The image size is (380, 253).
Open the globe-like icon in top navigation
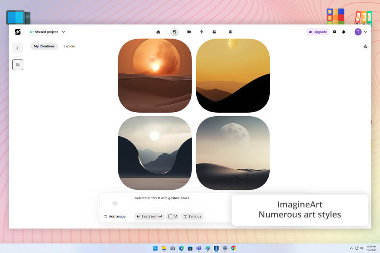pyautogui.click(x=230, y=32)
